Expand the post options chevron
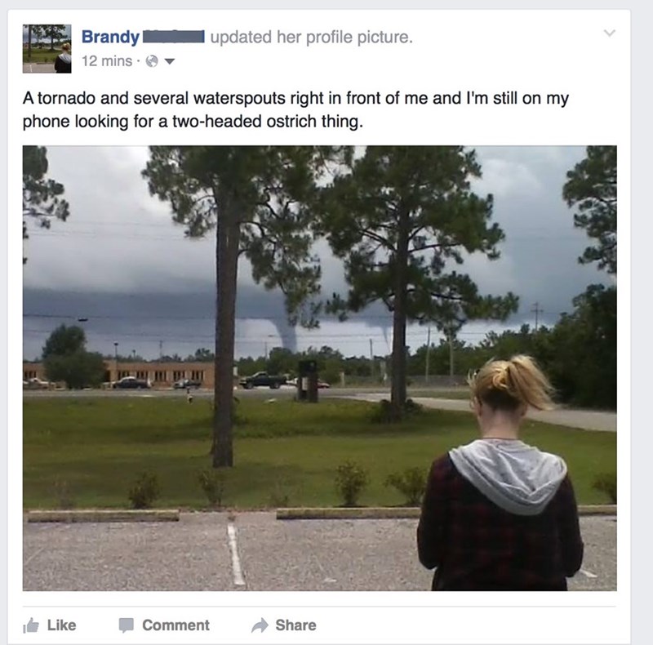This screenshot has height=645, width=653. pos(609,33)
